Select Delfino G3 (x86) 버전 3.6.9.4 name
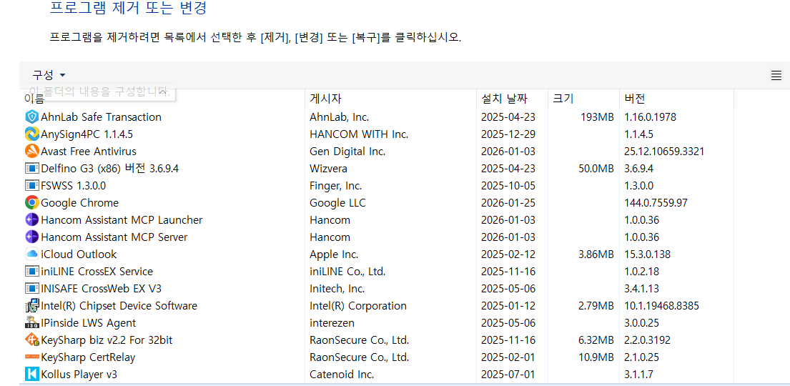The width and height of the screenshot is (790, 386). (x=110, y=168)
